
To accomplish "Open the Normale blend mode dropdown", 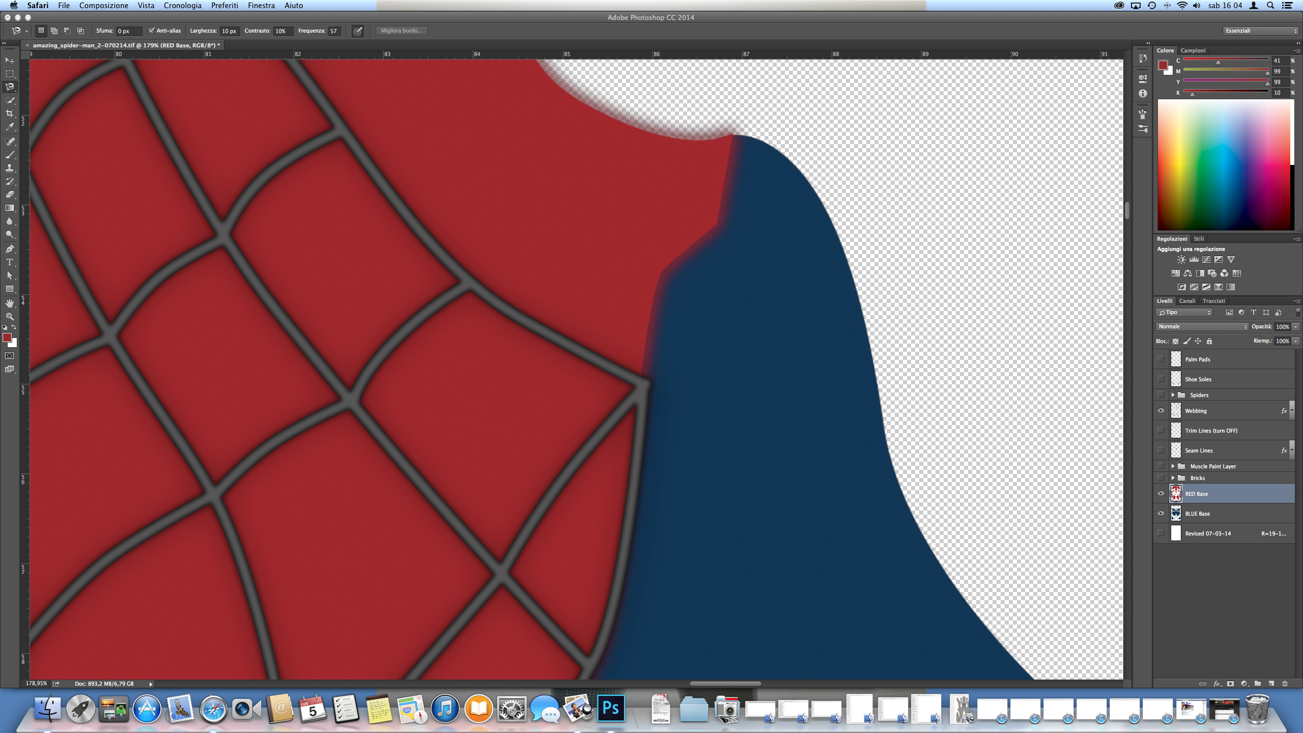I will pyautogui.click(x=1202, y=327).
